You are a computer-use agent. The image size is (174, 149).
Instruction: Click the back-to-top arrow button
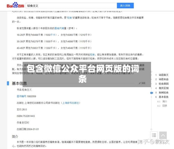[163, 135]
